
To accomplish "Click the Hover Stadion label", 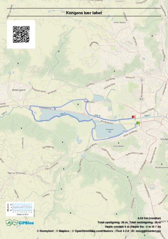I will pos(120,22).
